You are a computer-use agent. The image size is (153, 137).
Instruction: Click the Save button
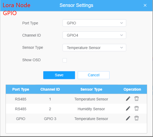(x=59, y=75)
